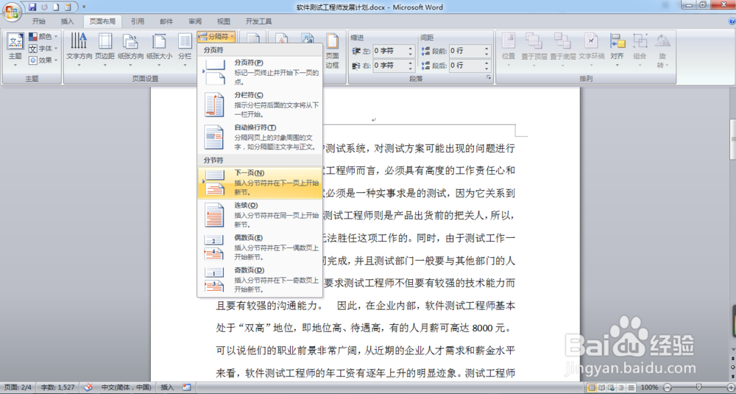Choose 奇数页(D) odd page section break

[x=260, y=279]
